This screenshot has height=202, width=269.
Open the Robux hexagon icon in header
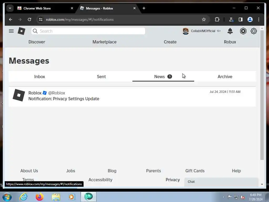pos(243,31)
